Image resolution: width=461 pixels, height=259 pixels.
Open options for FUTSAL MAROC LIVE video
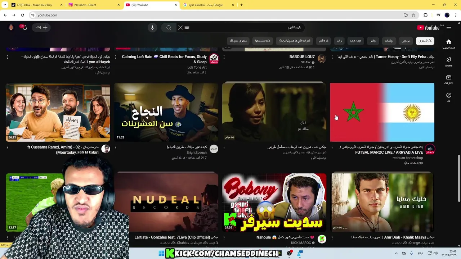[332, 147]
